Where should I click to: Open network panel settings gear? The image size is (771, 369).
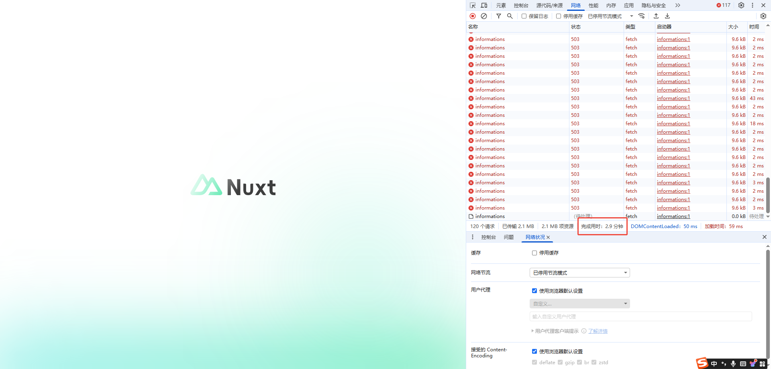(x=763, y=16)
